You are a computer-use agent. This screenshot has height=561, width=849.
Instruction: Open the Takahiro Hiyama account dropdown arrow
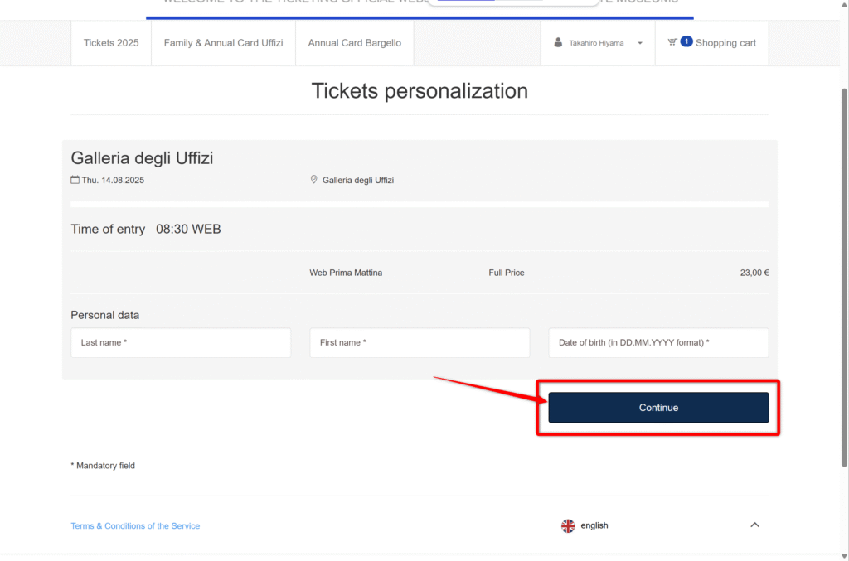tap(639, 43)
